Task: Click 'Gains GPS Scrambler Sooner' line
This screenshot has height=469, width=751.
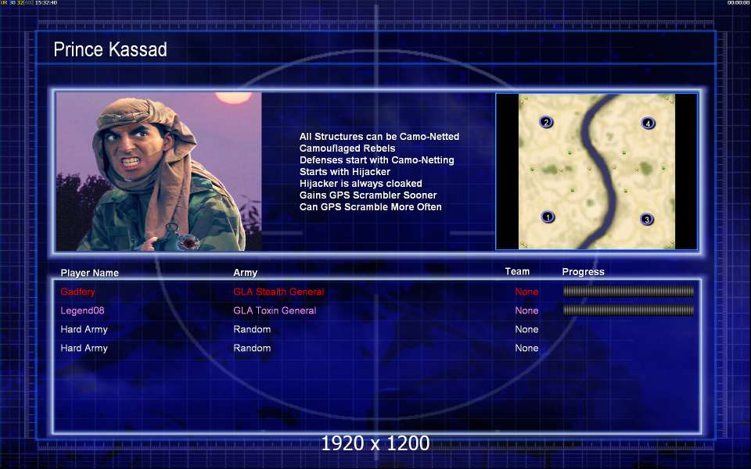Action: [368, 195]
